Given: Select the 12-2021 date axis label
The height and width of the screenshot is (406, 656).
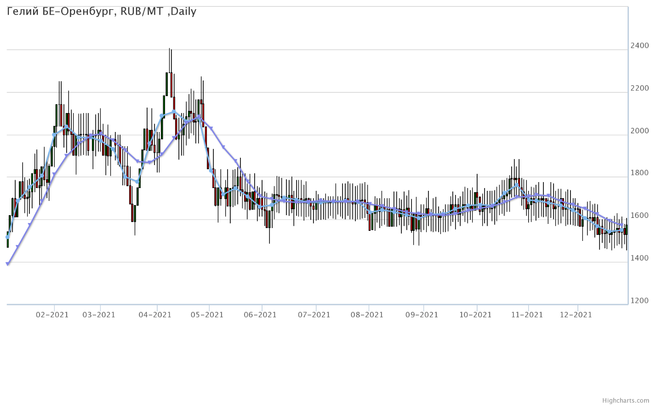Looking at the screenshot, I should pyautogui.click(x=576, y=315).
